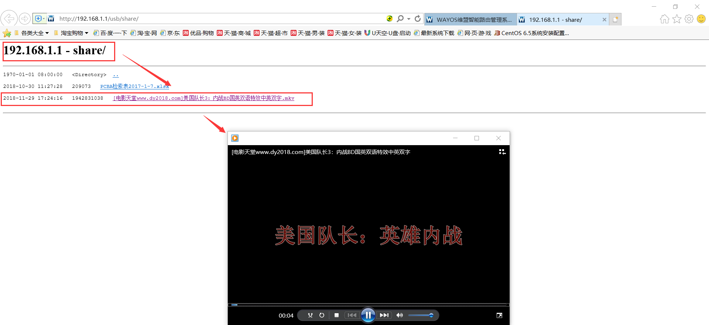This screenshot has width=709, height=325.
Task: Expand the shield icon dropdown arrow
Action: point(44,18)
